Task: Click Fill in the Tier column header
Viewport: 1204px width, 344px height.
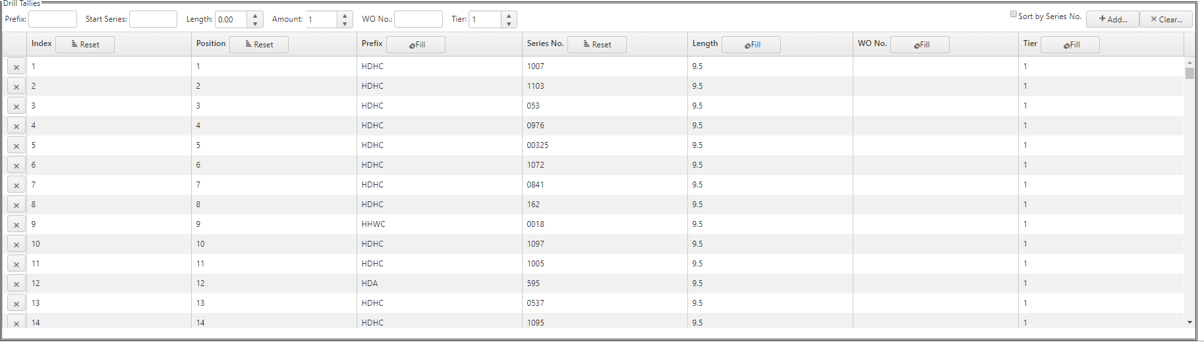Action: (x=1070, y=45)
